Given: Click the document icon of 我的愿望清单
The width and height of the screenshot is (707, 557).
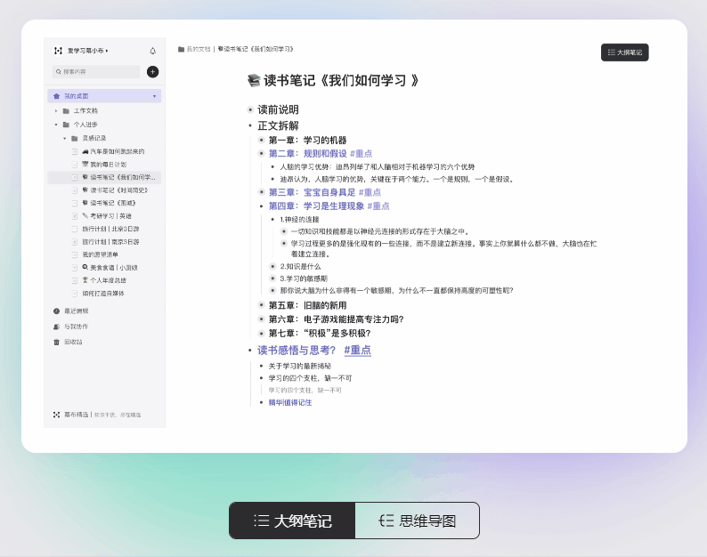Looking at the screenshot, I should point(75,254).
